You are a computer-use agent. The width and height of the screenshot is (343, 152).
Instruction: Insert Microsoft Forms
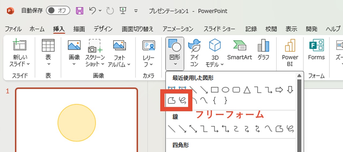316,51
